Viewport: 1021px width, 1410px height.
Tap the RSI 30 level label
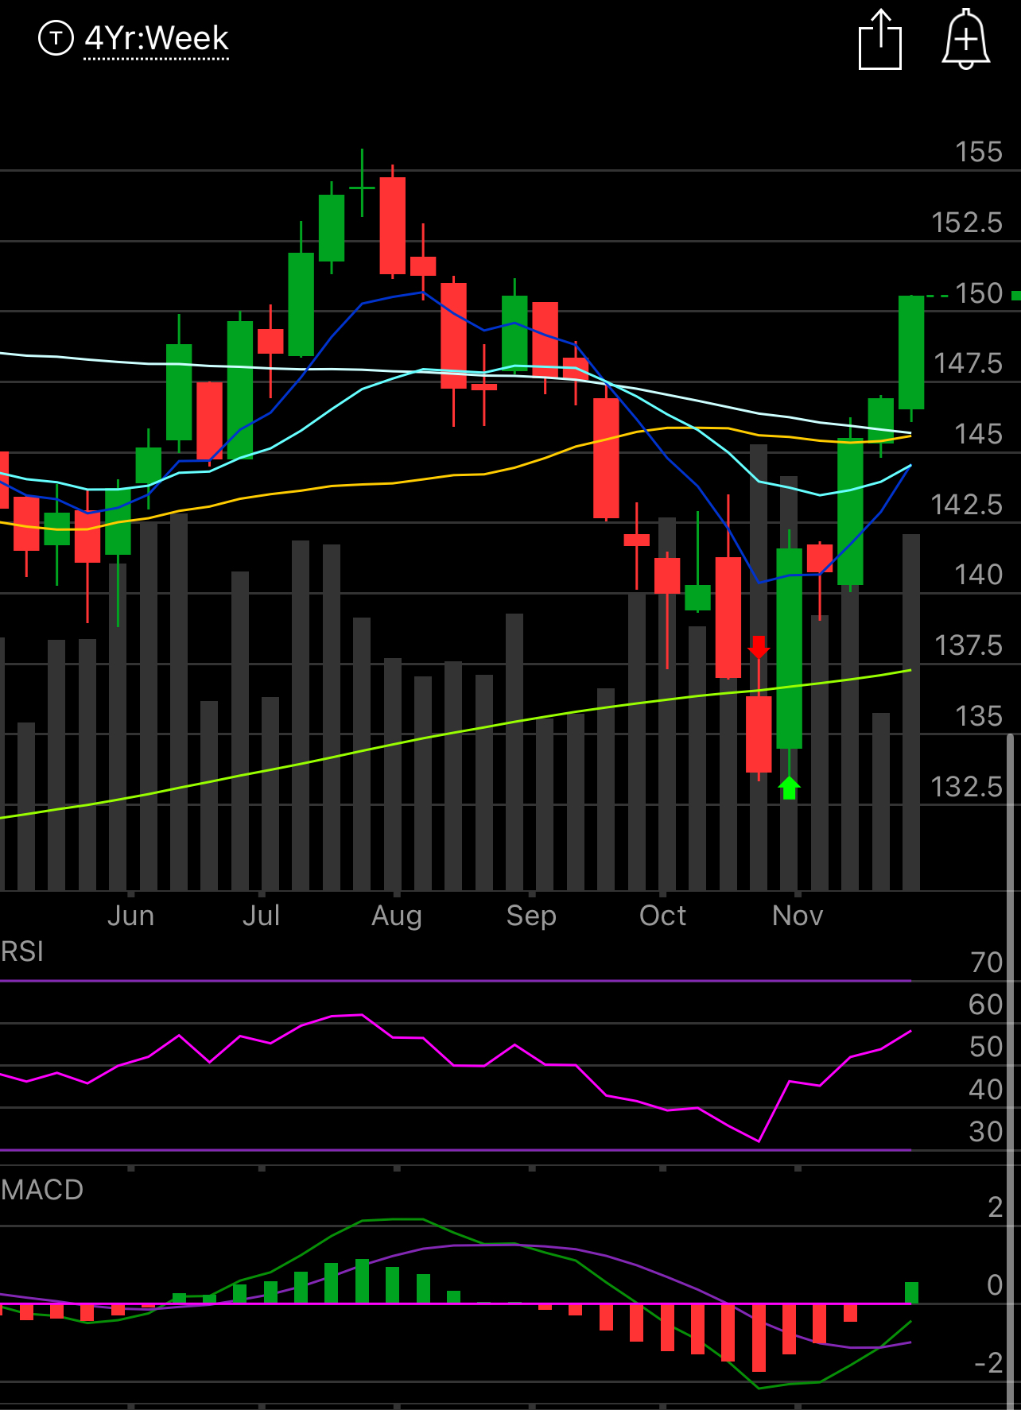[x=986, y=1132]
